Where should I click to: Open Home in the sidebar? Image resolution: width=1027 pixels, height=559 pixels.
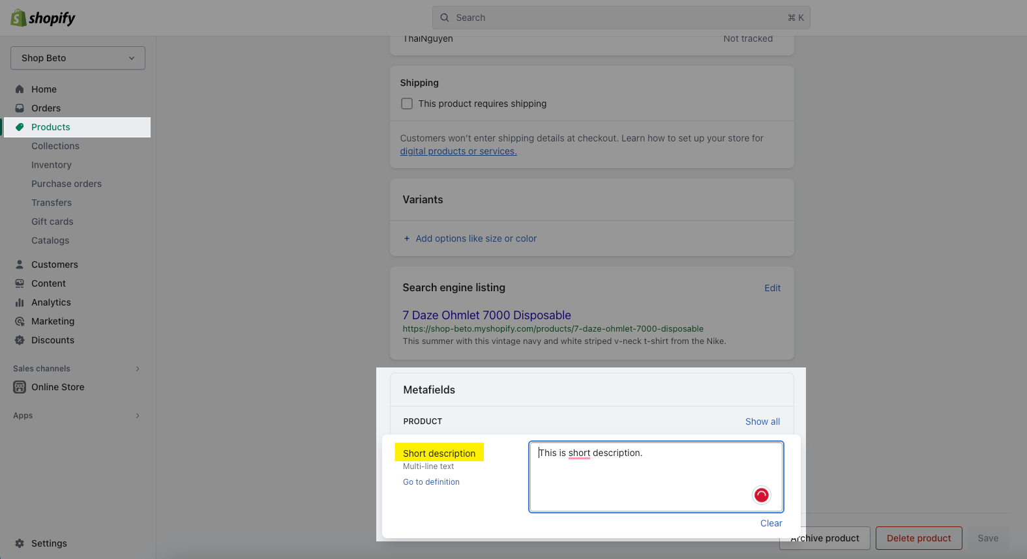click(44, 89)
